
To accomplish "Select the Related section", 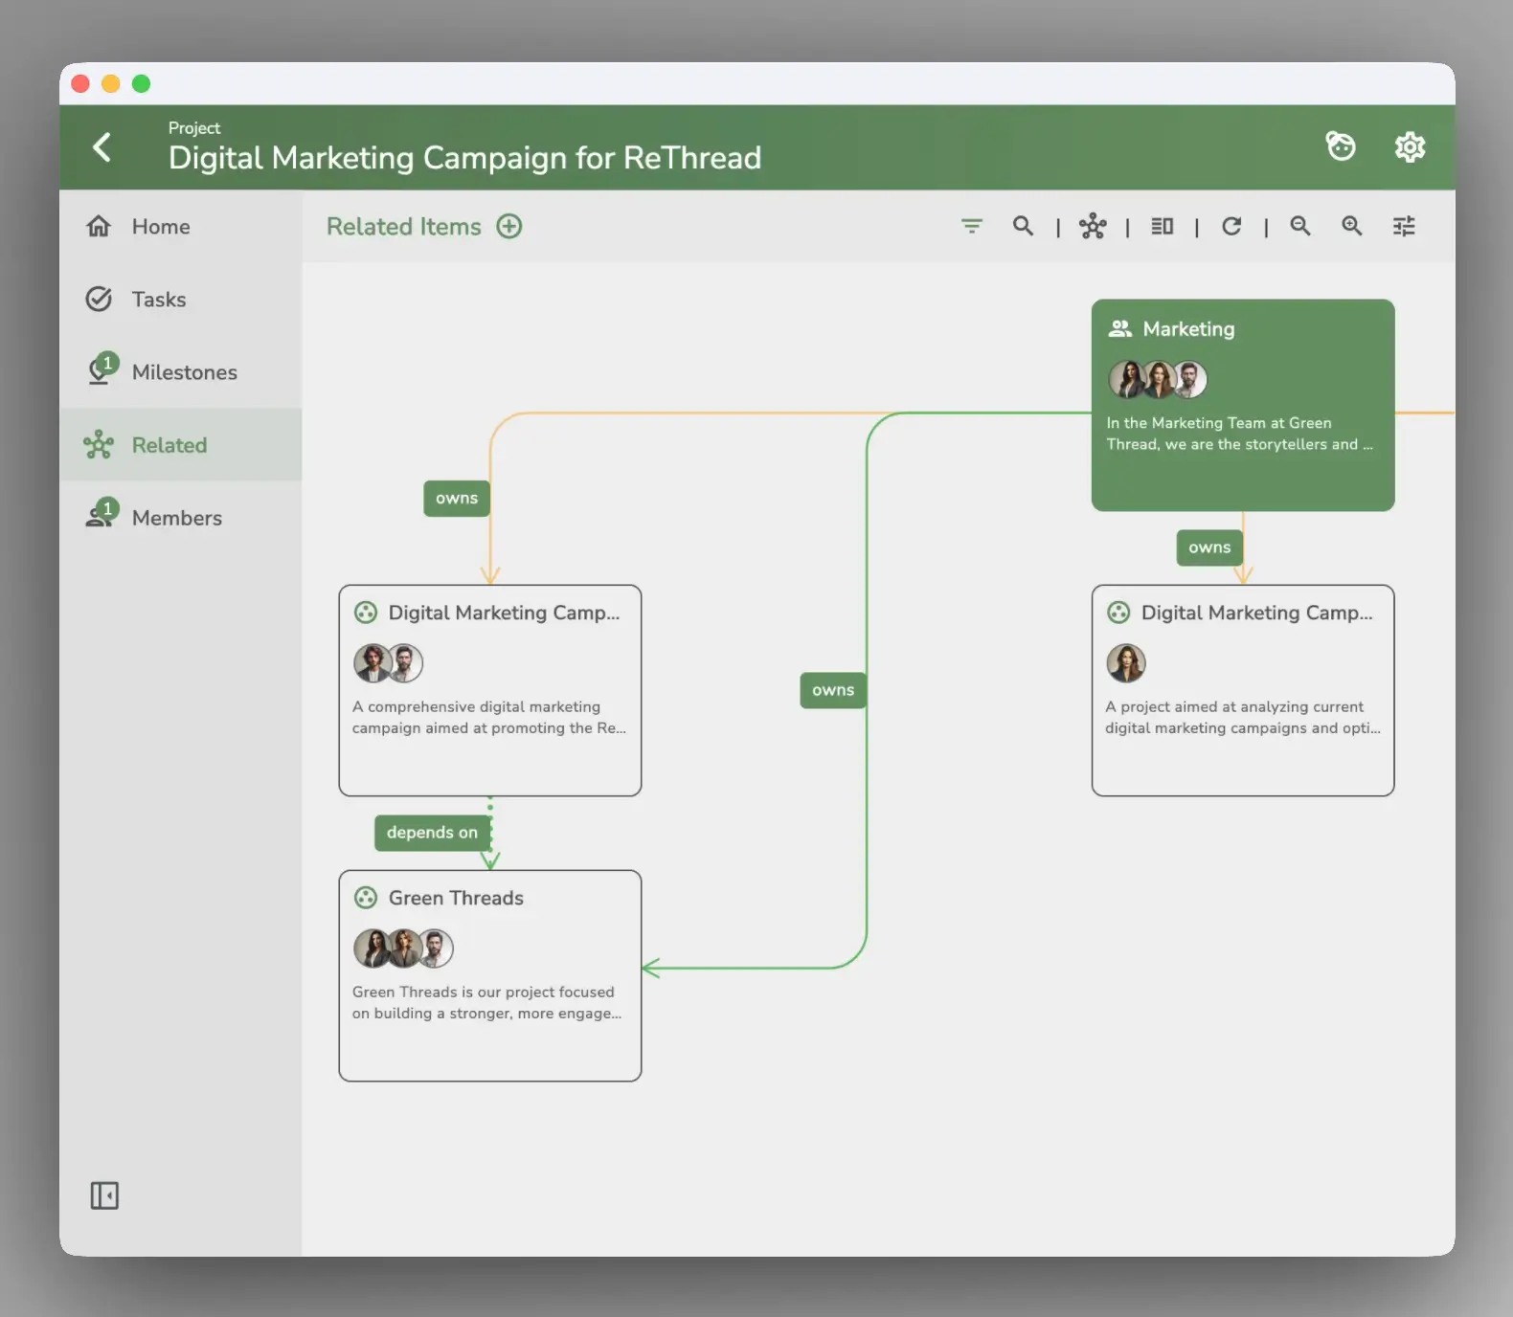I will click(181, 445).
